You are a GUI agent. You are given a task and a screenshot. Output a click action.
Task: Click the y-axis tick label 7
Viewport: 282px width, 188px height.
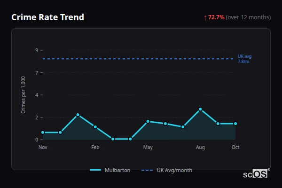click(37, 73)
